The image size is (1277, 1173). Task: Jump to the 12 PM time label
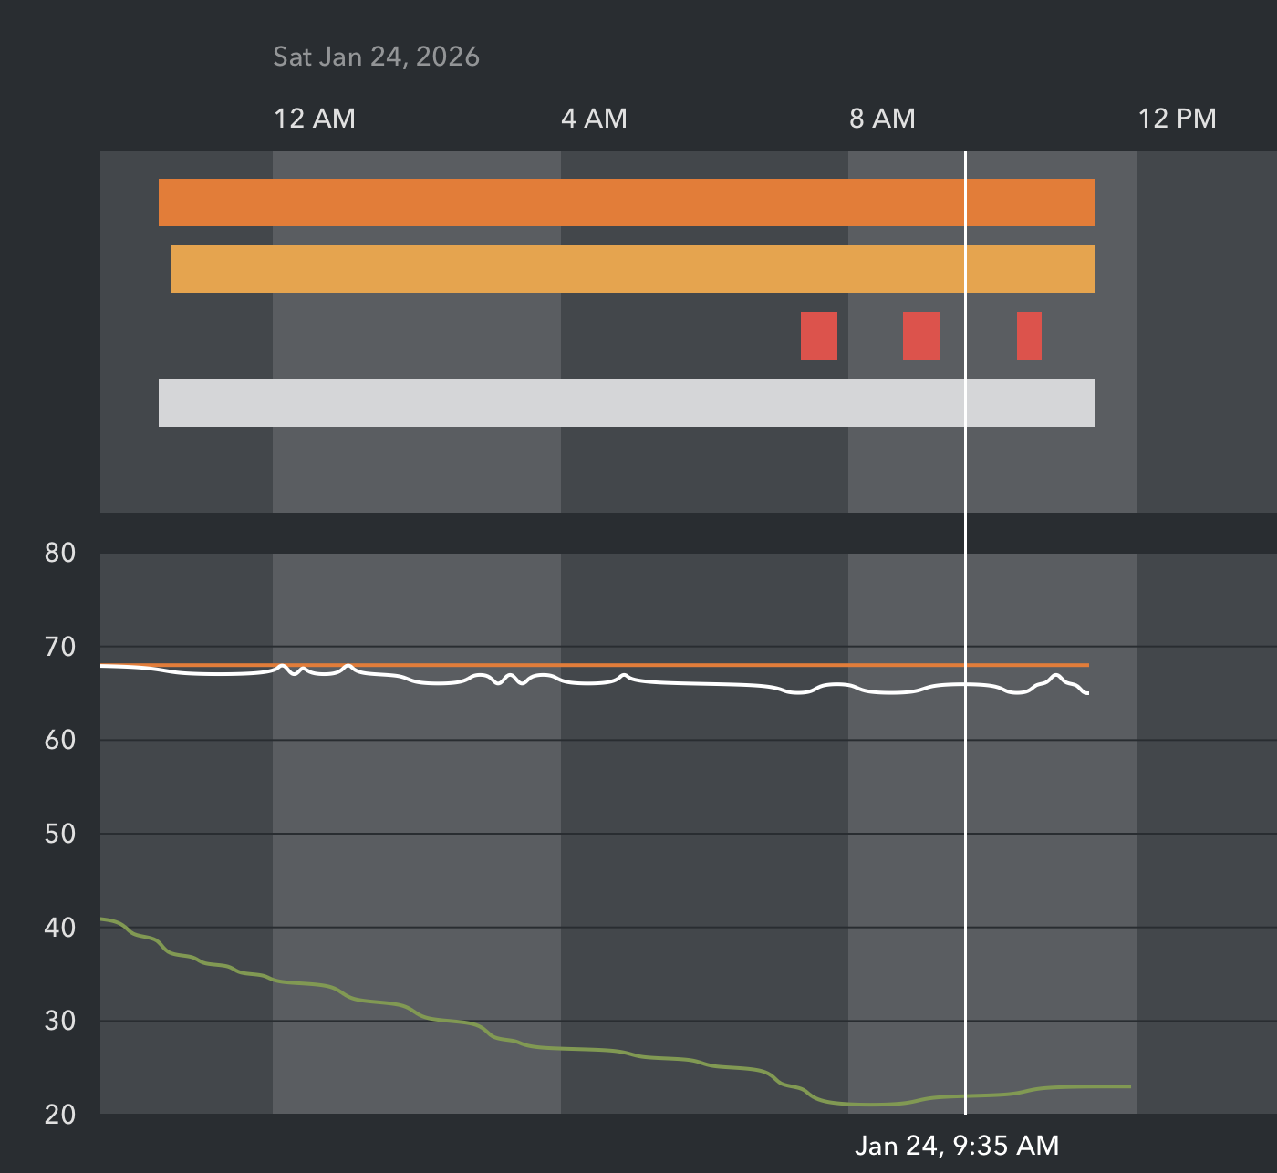pos(1177,119)
